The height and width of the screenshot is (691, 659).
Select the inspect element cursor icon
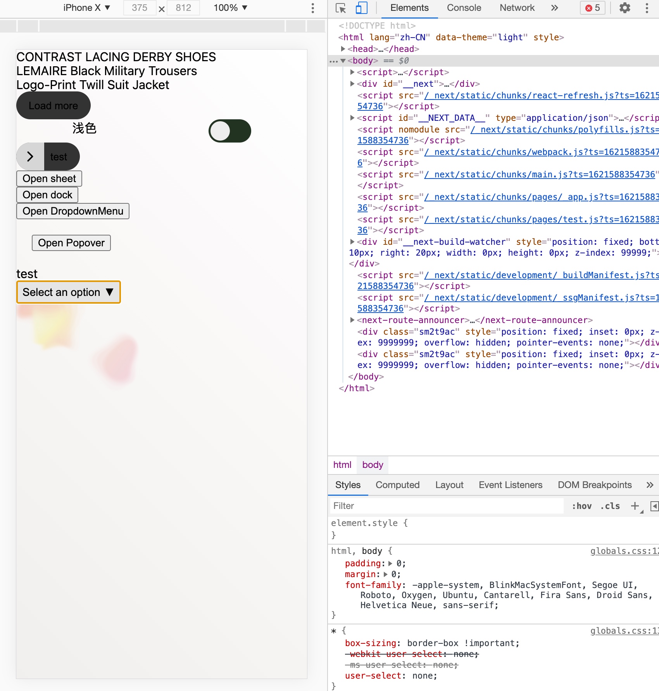[340, 8]
